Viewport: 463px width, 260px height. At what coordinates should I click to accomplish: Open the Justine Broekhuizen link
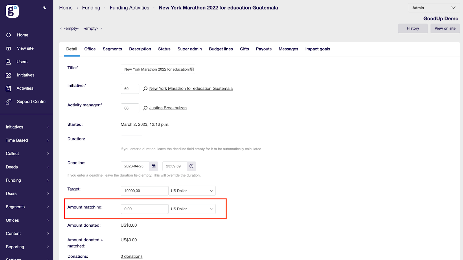coord(168,108)
